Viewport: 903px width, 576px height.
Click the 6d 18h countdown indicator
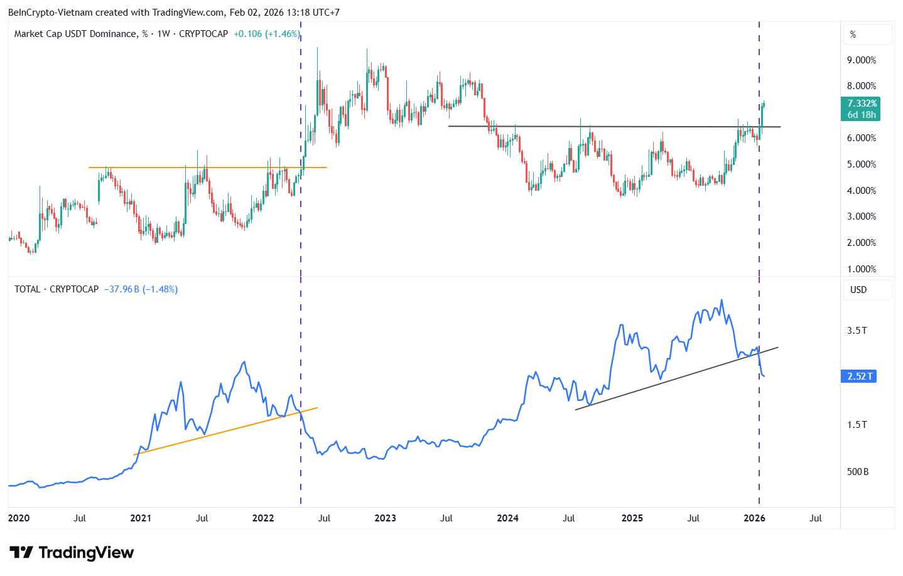861,114
